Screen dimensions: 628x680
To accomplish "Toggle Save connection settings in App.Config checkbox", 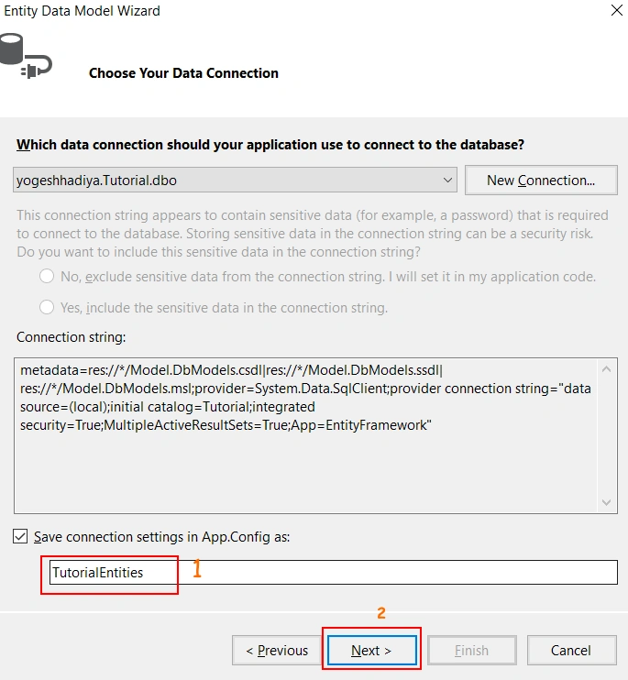I will click(x=20, y=536).
